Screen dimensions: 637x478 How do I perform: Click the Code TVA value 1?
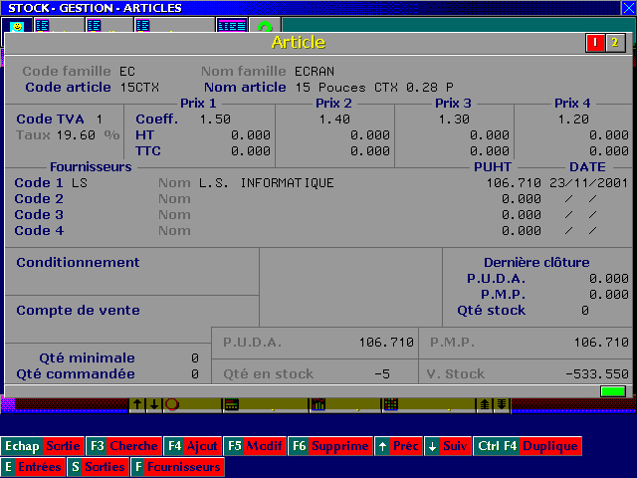[100, 119]
